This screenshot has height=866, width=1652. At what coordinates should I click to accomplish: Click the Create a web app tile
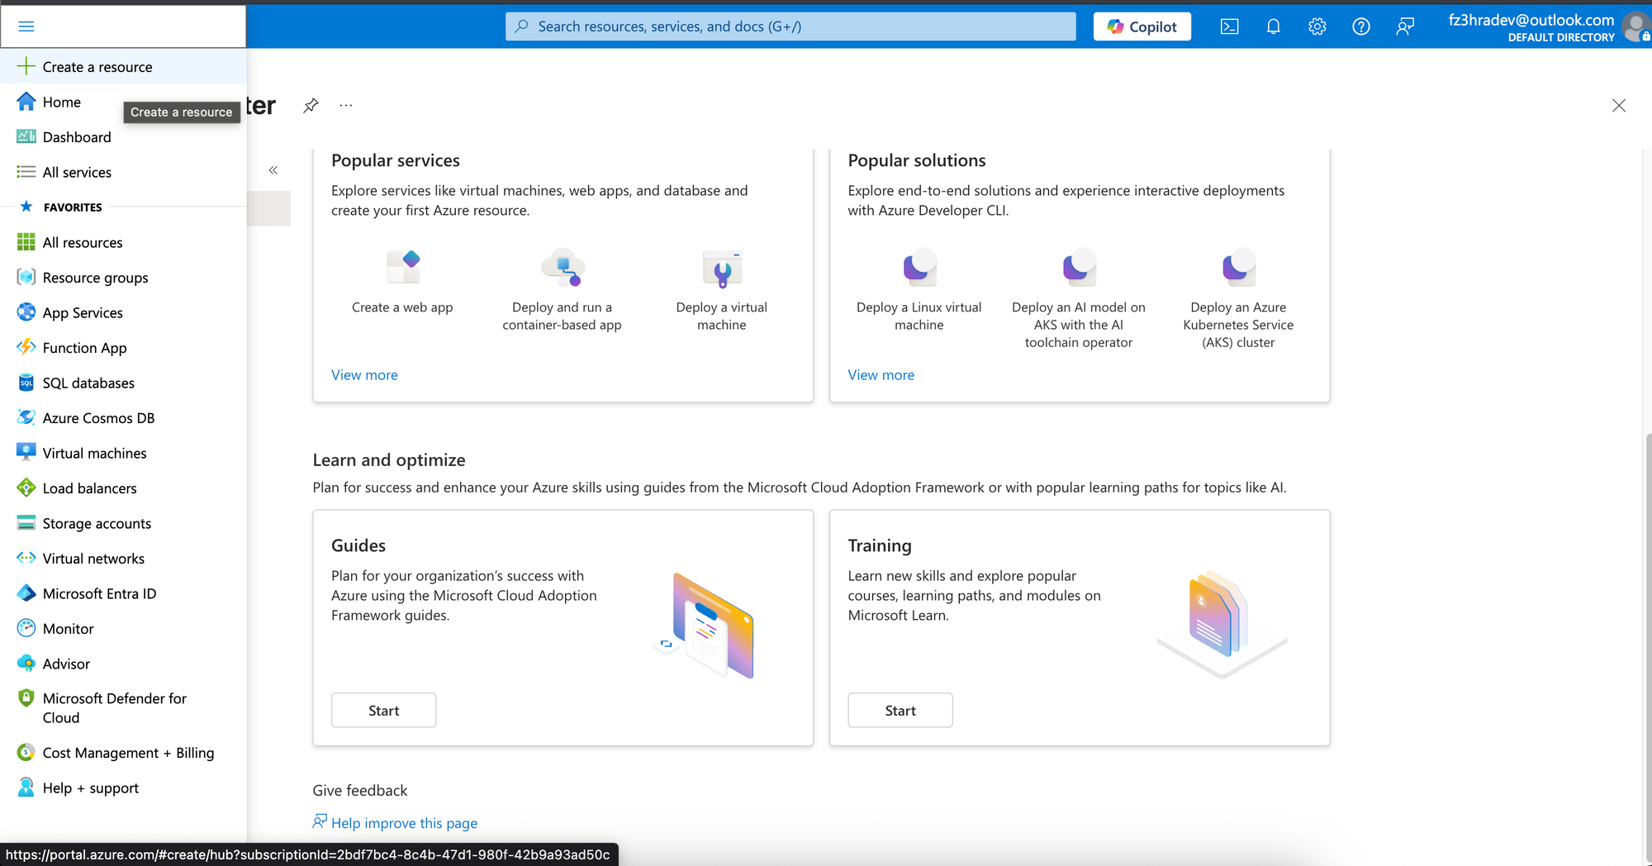pyautogui.click(x=402, y=282)
